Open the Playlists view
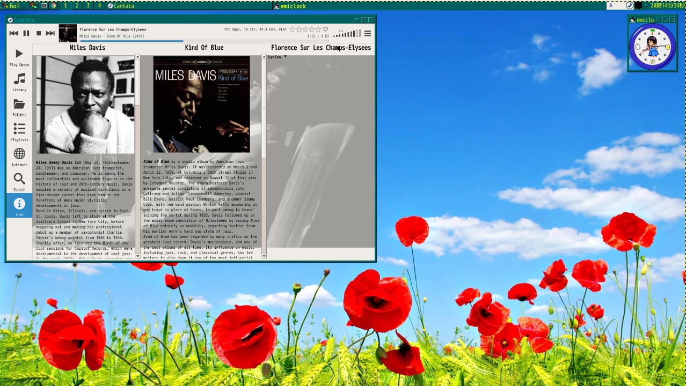This screenshot has width=686, height=386. tap(19, 132)
